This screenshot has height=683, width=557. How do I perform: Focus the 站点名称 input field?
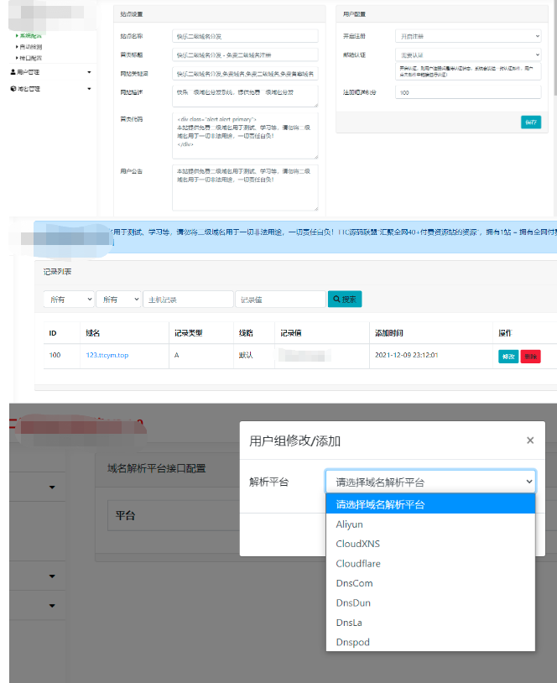(x=245, y=36)
